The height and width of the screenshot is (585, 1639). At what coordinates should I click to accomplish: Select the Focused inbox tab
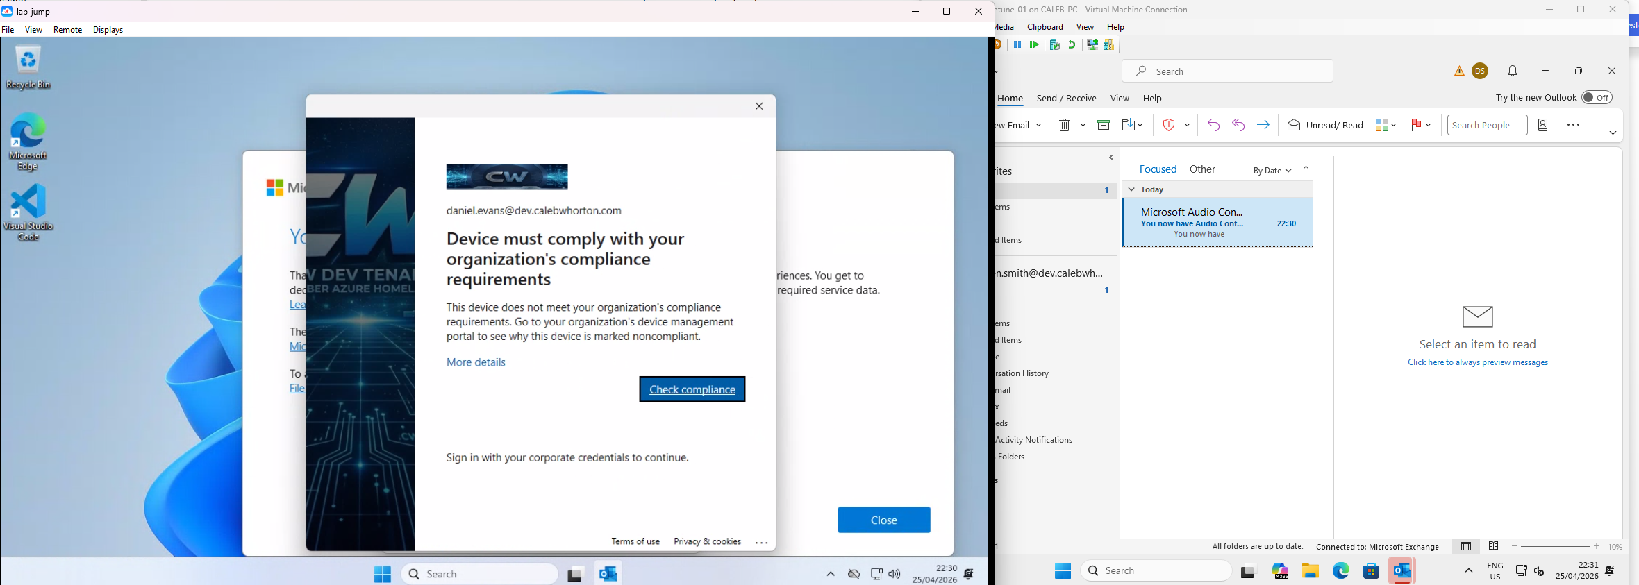[1158, 169]
